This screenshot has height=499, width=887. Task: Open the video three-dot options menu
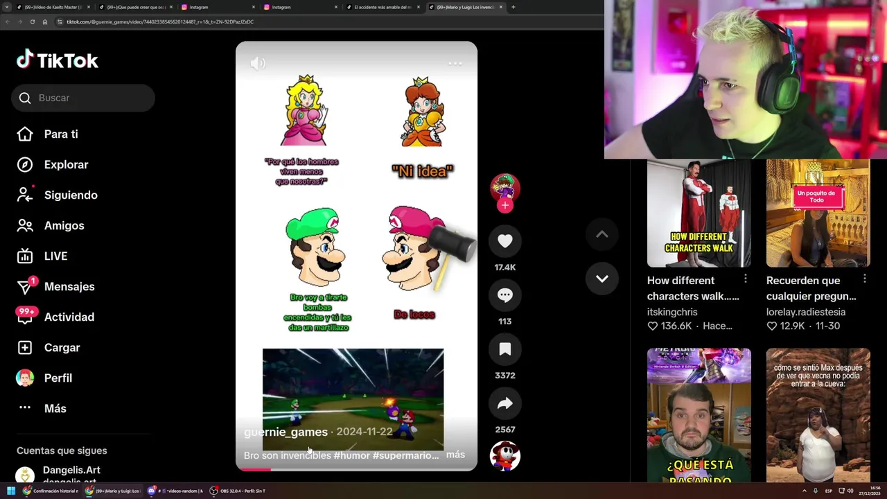click(x=455, y=63)
